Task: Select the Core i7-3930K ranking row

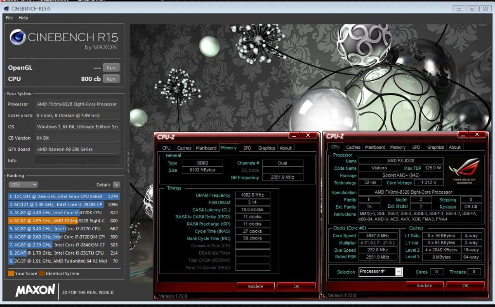Action: click(64, 204)
